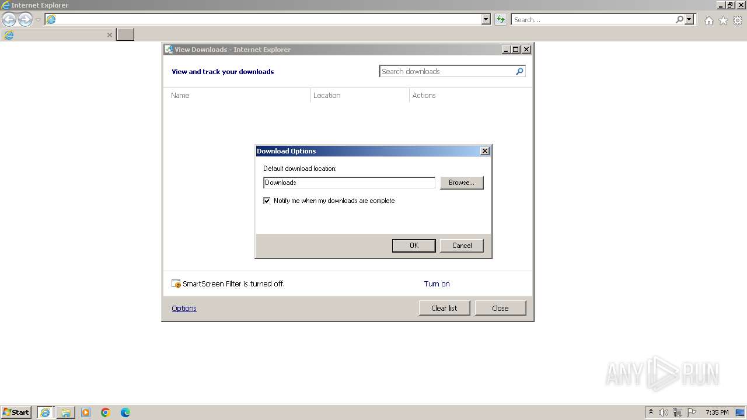Open File Explorer from taskbar

[65, 412]
